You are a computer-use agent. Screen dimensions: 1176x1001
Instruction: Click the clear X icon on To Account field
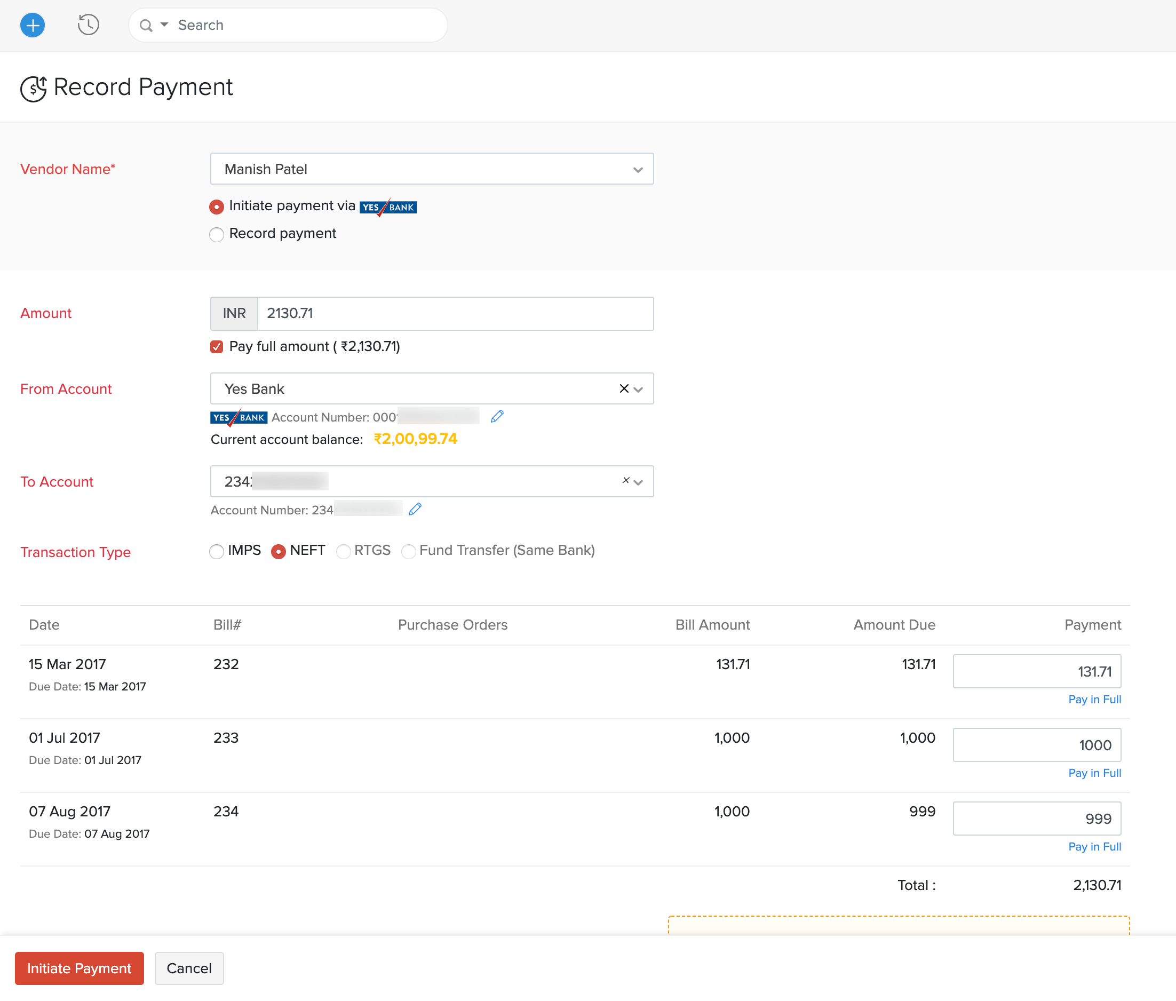click(x=624, y=482)
